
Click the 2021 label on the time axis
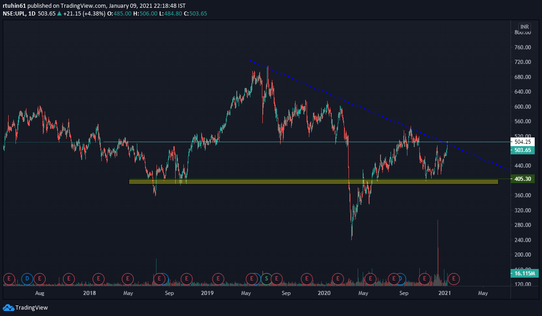[x=444, y=293]
